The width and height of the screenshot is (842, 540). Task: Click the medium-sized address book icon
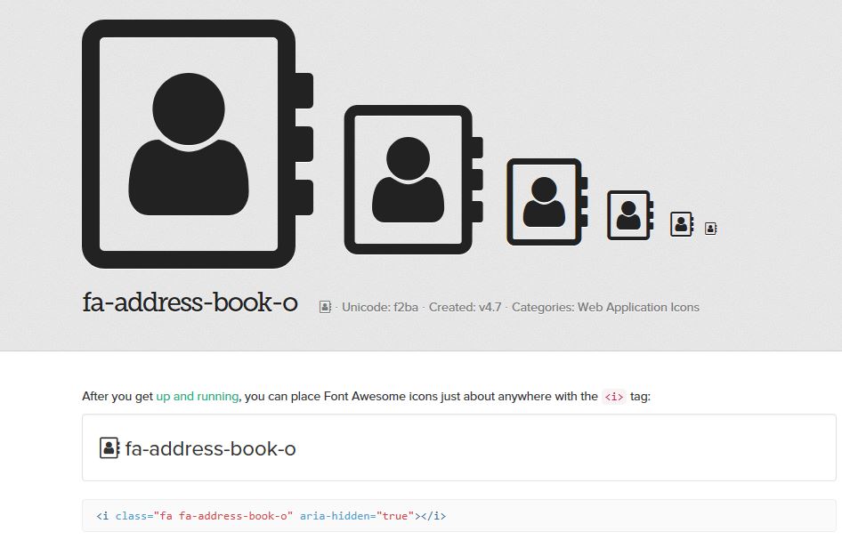pyautogui.click(x=543, y=200)
